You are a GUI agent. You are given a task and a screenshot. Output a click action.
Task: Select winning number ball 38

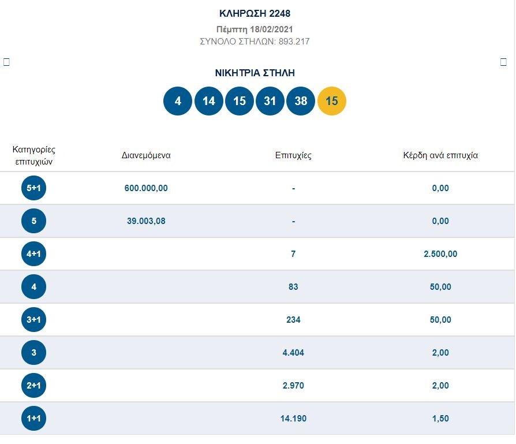[301, 101]
